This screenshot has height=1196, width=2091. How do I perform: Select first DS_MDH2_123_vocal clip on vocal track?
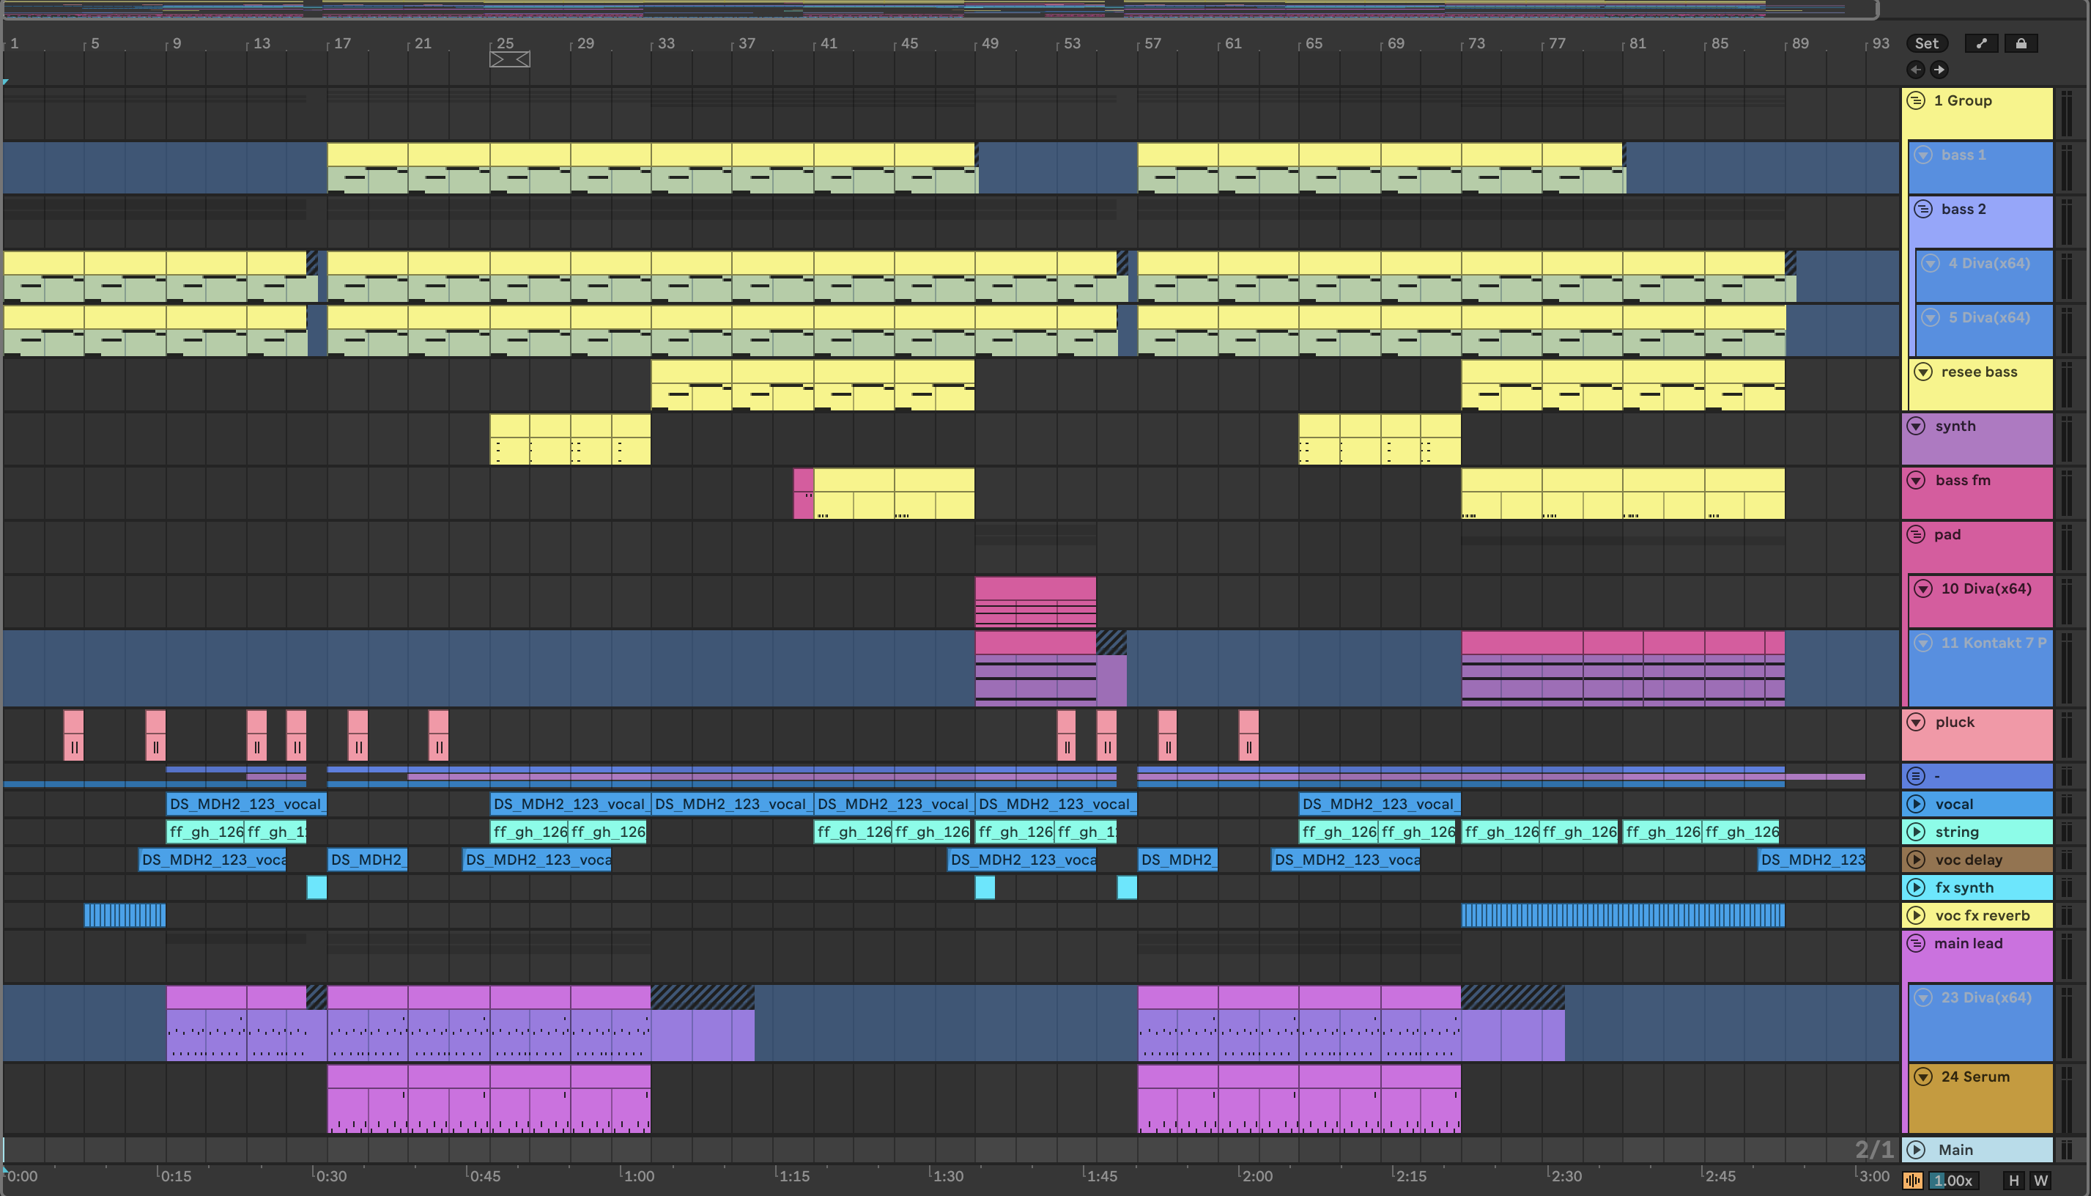click(x=245, y=804)
